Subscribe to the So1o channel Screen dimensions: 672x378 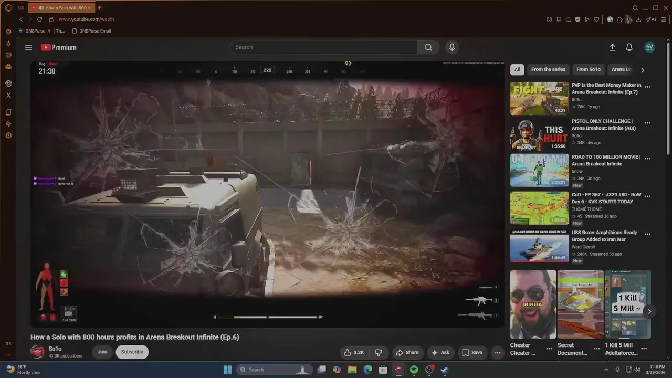(x=132, y=352)
